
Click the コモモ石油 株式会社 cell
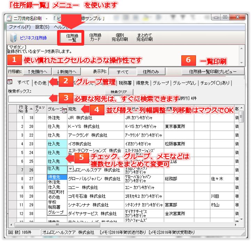point(95,196)
